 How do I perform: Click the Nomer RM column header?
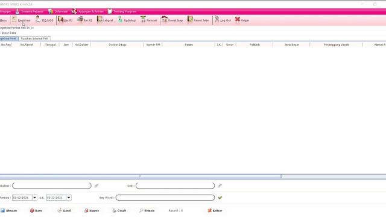153,45
